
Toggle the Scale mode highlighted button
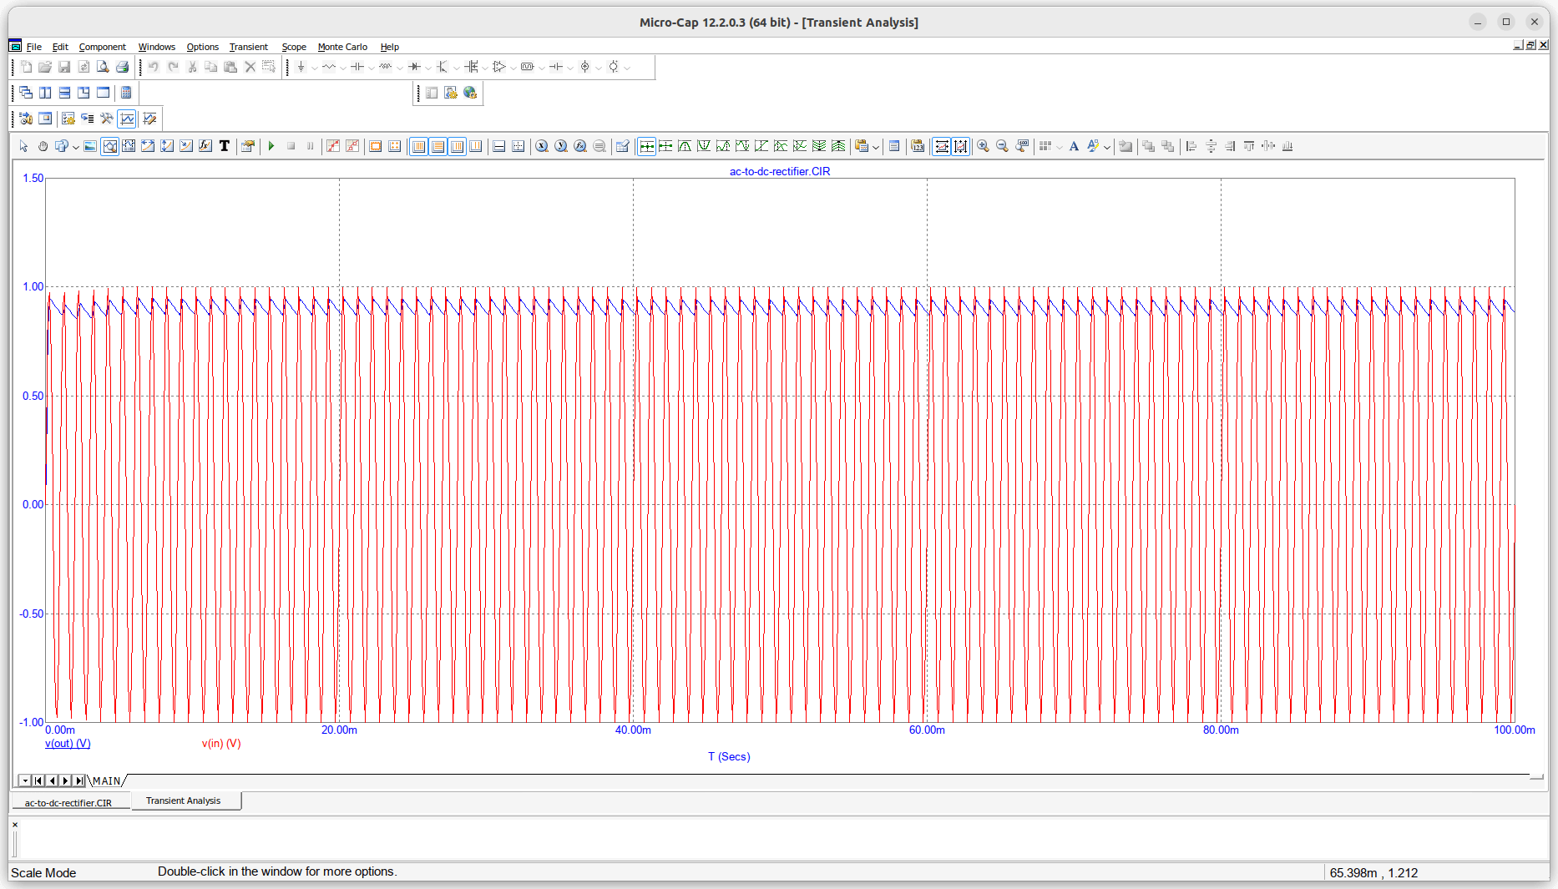pos(109,146)
